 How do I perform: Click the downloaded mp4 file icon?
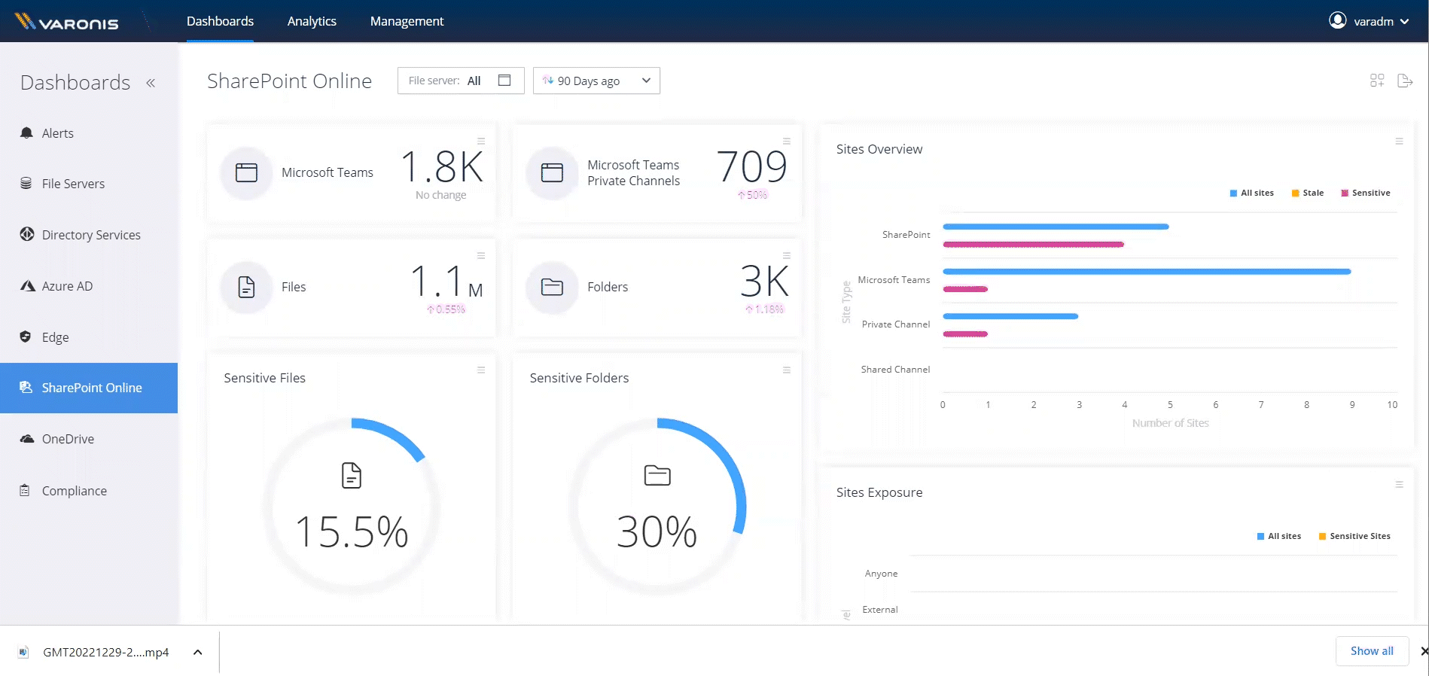pyautogui.click(x=23, y=652)
